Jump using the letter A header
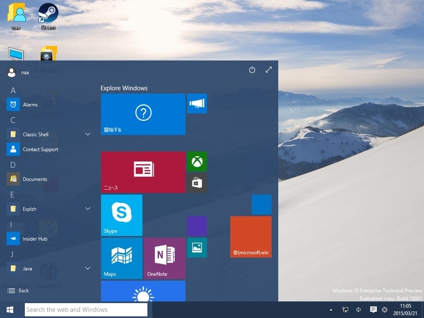The width and height of the screenshot is (424, 318). tap(13, 90)
